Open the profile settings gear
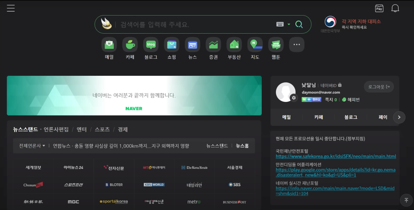 (x=293, y=98)
